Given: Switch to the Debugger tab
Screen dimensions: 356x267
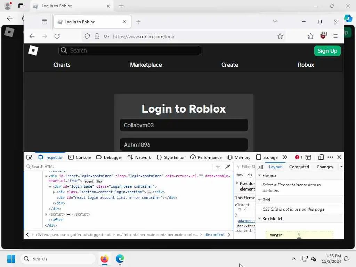Looking at the screenshot, I should (x=109, y=157).
